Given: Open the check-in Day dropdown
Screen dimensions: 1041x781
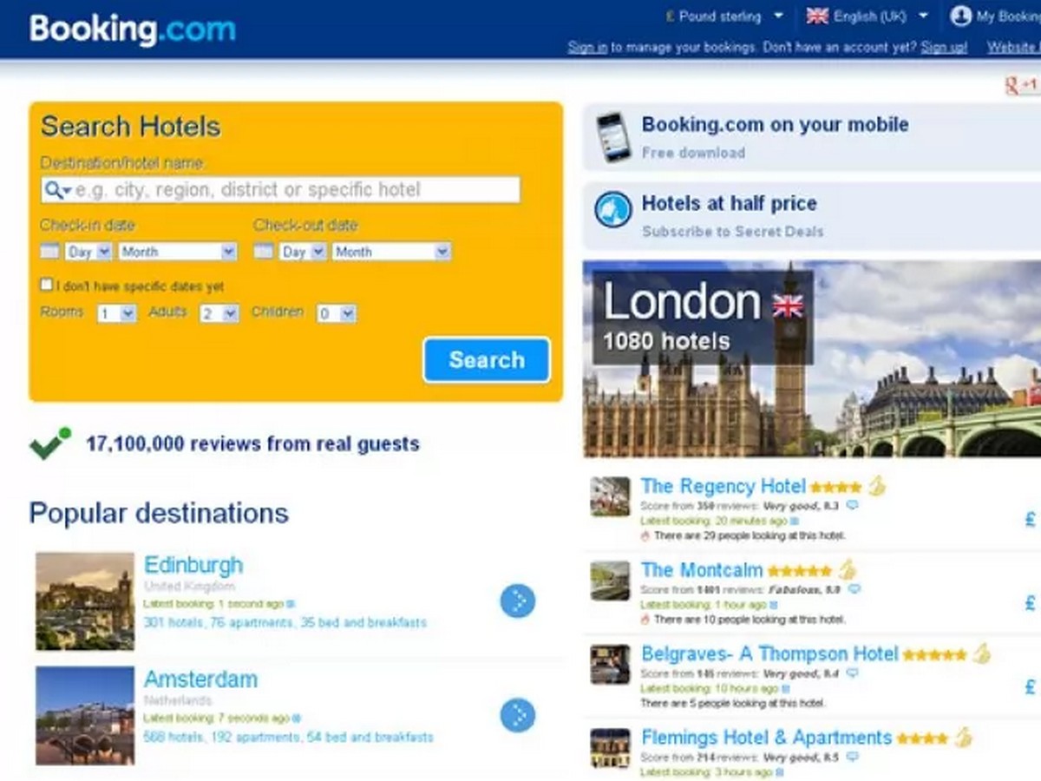Looking at the screenshot, I should [89, 252].
